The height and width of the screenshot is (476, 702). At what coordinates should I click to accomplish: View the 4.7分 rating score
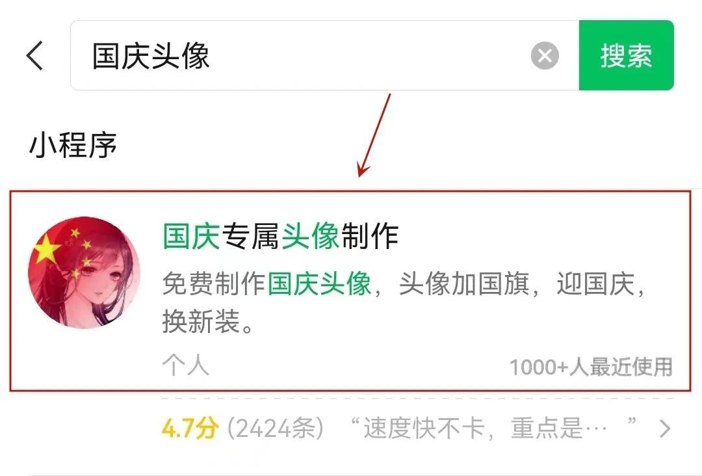pos(190,428)
